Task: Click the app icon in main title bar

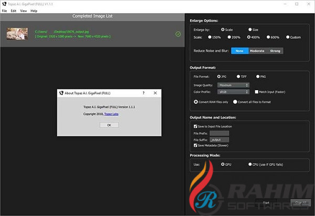Action: [4, 4]
